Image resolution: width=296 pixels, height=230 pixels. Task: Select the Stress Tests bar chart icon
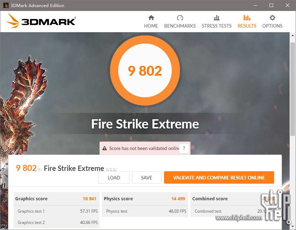[217, 18]
